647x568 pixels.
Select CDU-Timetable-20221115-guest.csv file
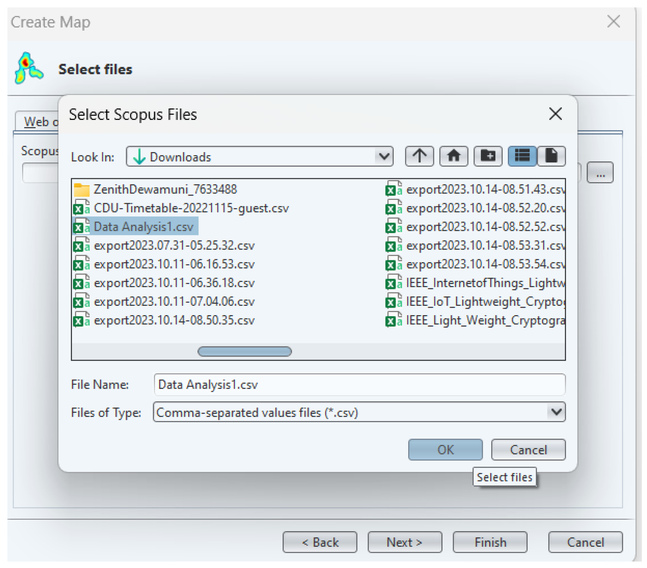tap(191, 208)
